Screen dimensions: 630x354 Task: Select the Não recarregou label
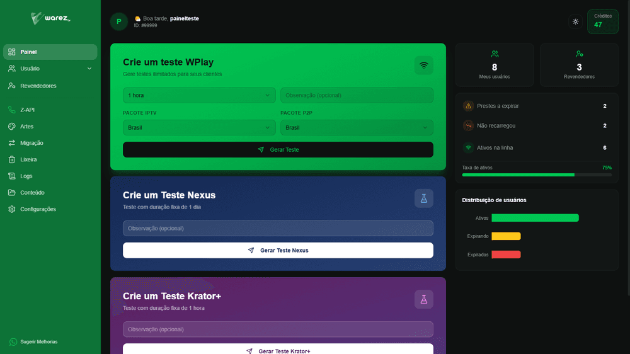click(x=496, y=126)
